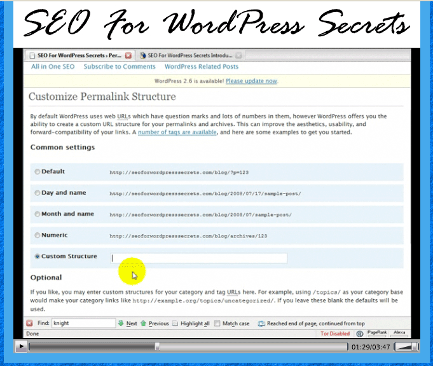The image size is (433, 366).
Task: Switch to the SEO For WordPress Secrets Introdu... tab
Action: pyautogui.click(x=190, y=55)
